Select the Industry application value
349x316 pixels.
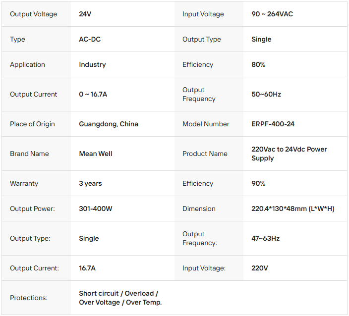coord(92,64)
